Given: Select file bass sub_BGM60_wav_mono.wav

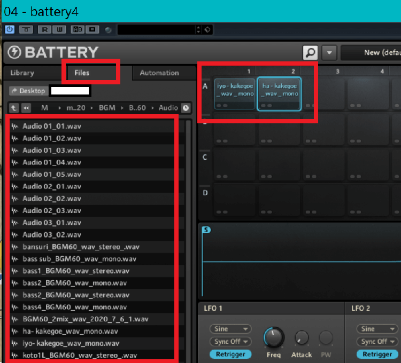Looking at the screenshot, I should click(x=97, y=259).
